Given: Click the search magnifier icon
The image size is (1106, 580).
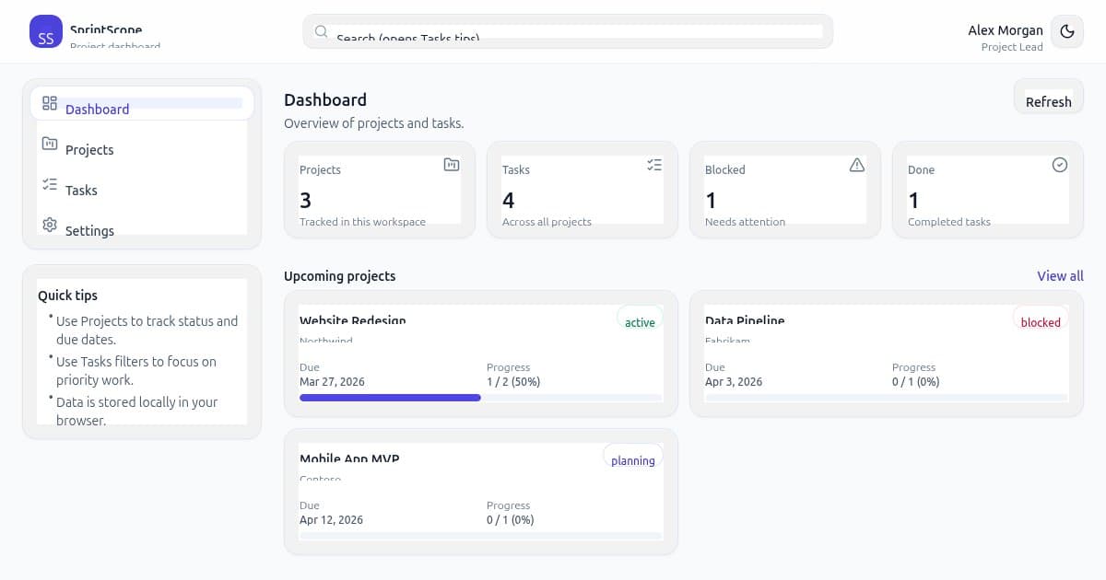Looking at the screenshot, I should 322,31.
